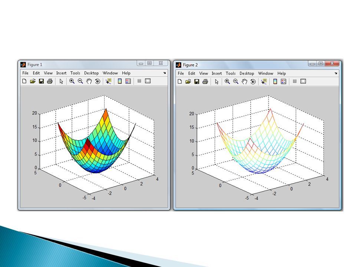This screenshot has width=356, height=267.
Task: Insert Colorbar in Figure 2
Action: [x=275, y=81]
